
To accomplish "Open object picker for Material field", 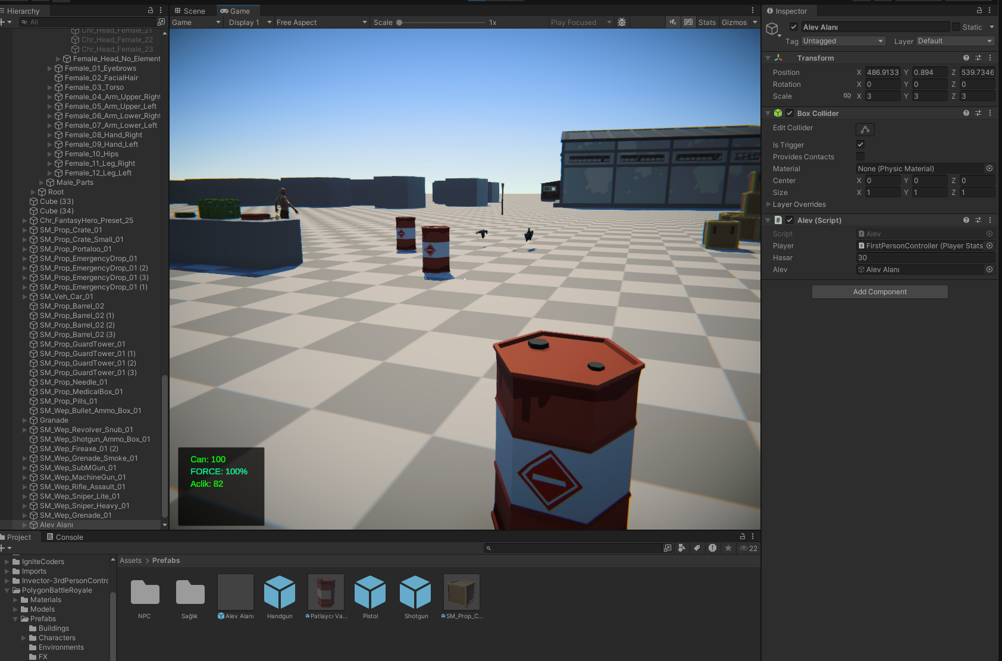I will point(989,169).
